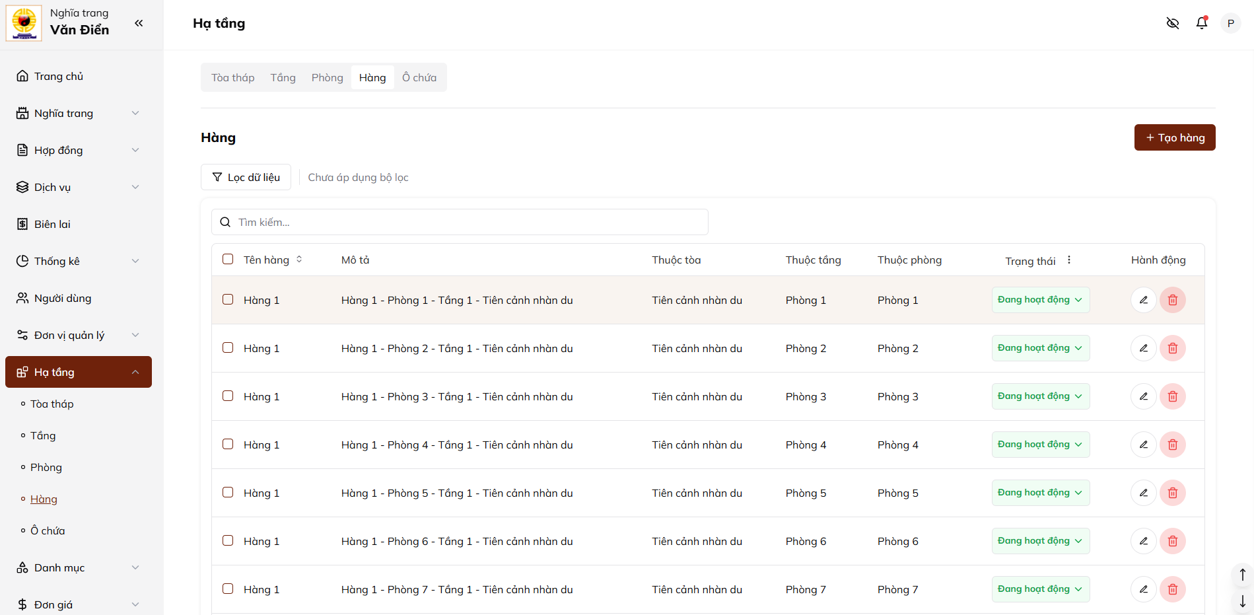Open the notifications bell
Screen dimensions: 1254x615
(x=1202, y=23)
